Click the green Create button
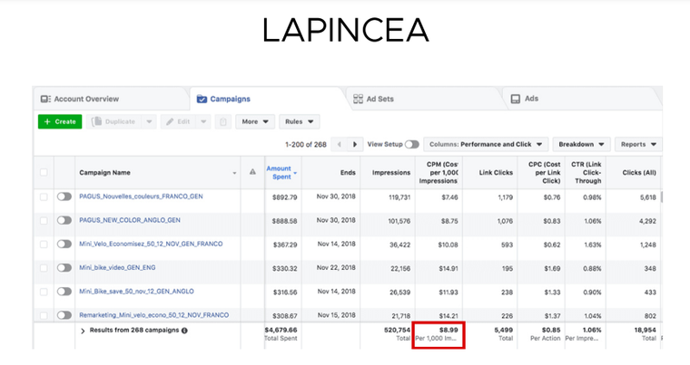Viewport: 690px width, 365px height. [x=60, y=121]
